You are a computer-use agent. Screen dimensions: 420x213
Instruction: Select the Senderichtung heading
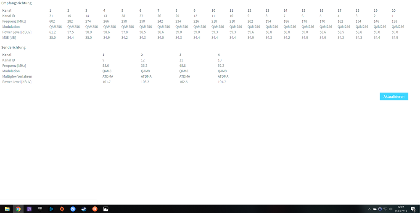(x=13, y=47)
